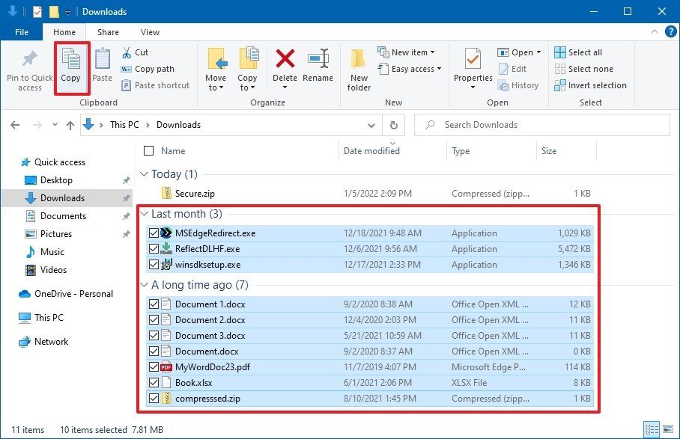
Task: Click the Copy icon in the ribbon
Action: 71,68
